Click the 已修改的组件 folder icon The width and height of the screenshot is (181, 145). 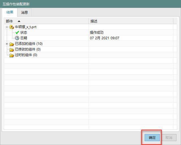[x=12, y=50]
